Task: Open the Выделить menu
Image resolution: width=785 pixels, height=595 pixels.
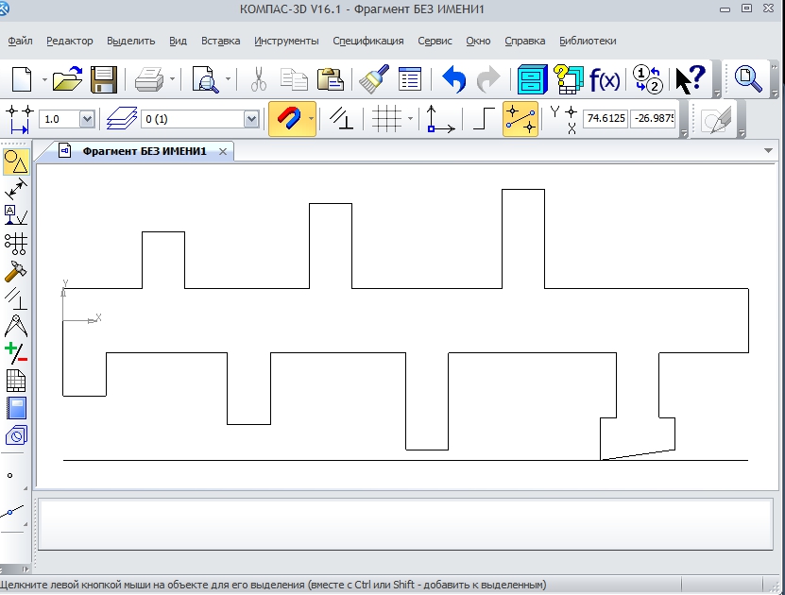Action: pos(130,41)
